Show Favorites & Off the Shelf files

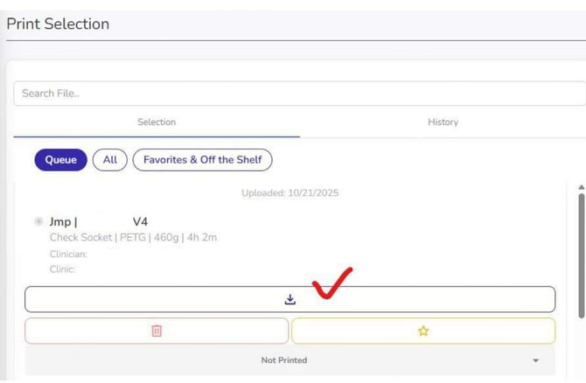pos(203,160)
